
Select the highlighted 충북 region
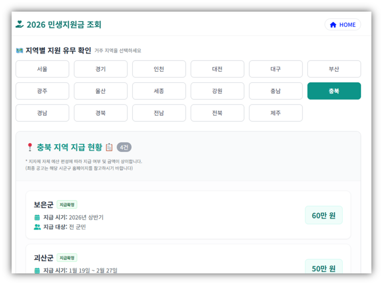pyautogui.click(x=334, y=91)
